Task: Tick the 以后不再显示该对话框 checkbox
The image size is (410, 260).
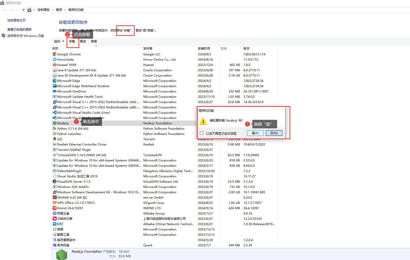Action: tap(202, 133)
